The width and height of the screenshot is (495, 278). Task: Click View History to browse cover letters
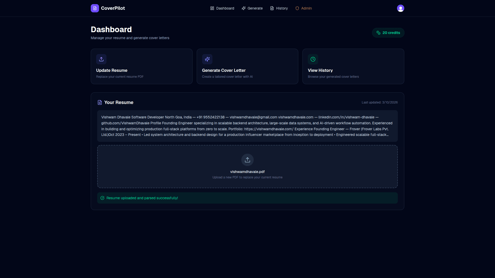[x=353, y=66]
